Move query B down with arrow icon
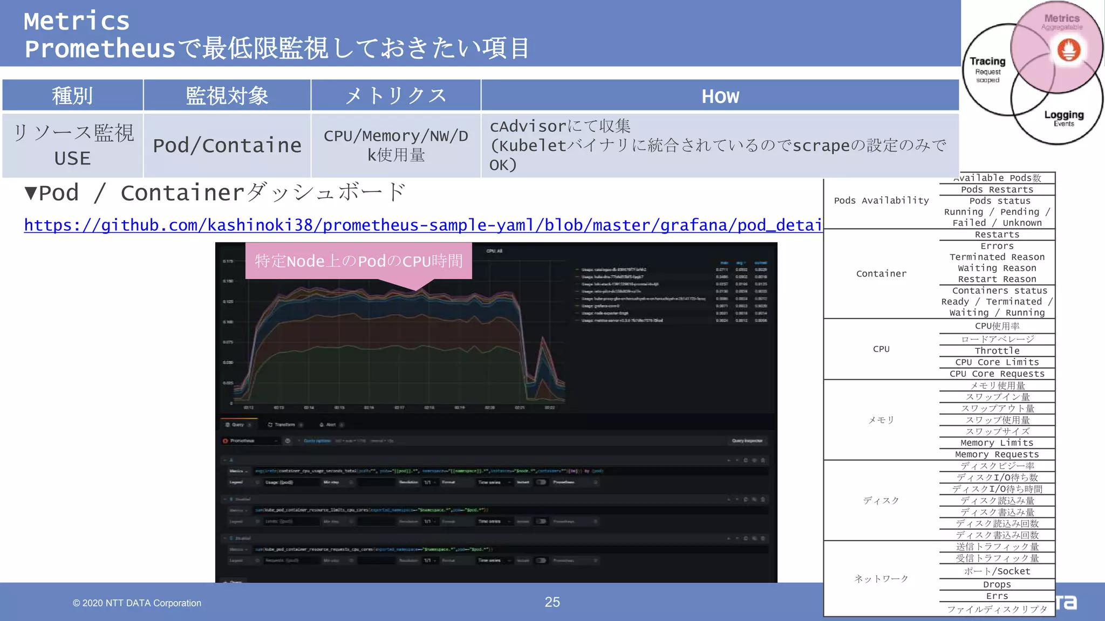 coord(738,499)
